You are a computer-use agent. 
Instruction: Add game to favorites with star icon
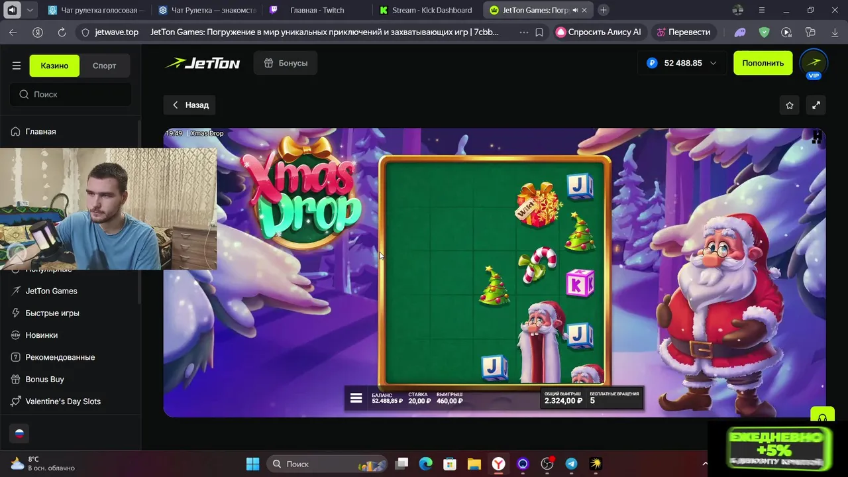click(790, 105)
